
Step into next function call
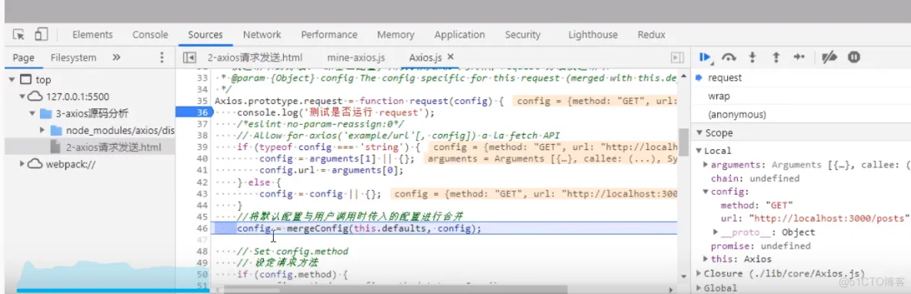pyautogui.click(x=752, y=58)
